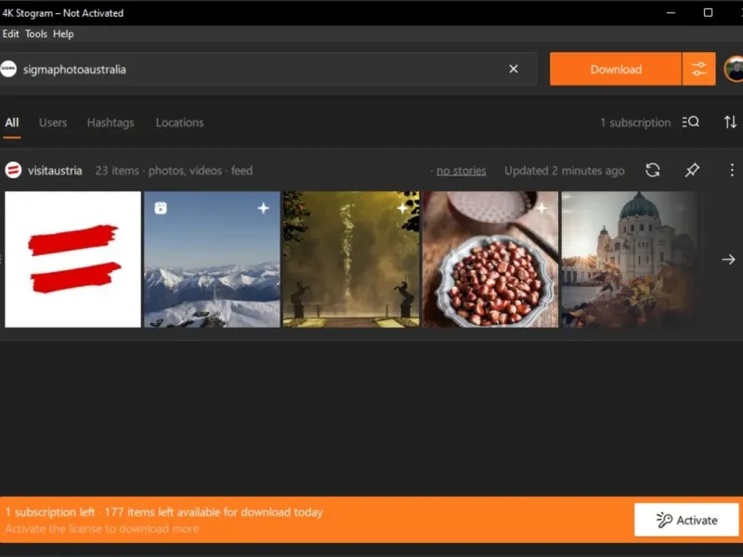
Task: Open the red stripes logo thumbnail
Action: click(x=72, y=259)
